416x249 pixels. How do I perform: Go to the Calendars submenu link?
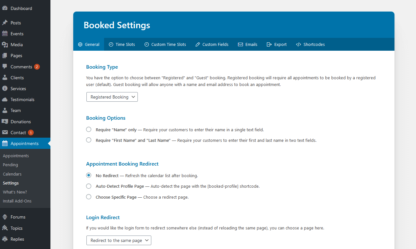(12, 174)
